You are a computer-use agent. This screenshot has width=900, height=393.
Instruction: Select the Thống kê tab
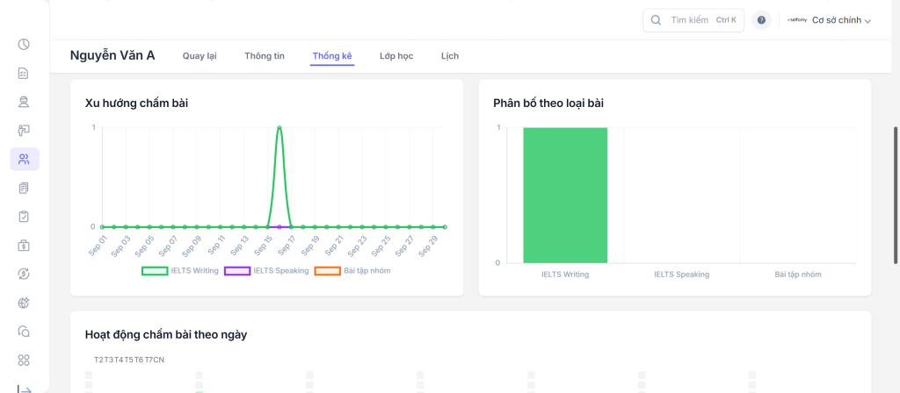332,56
